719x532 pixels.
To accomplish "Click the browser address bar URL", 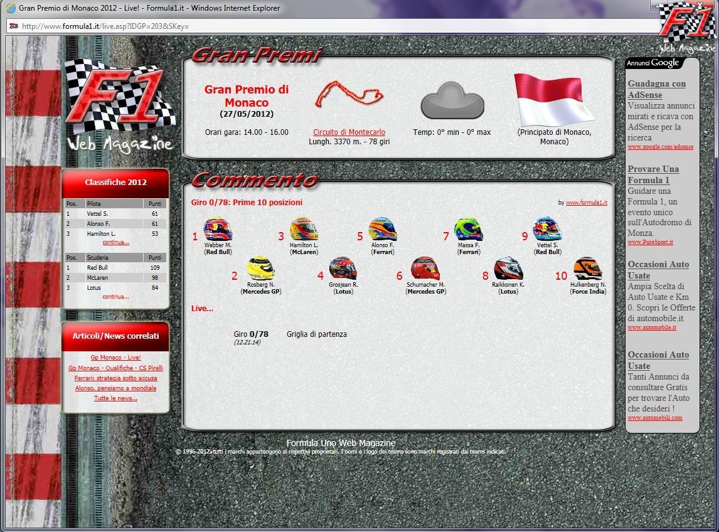I will pos(105,26).
